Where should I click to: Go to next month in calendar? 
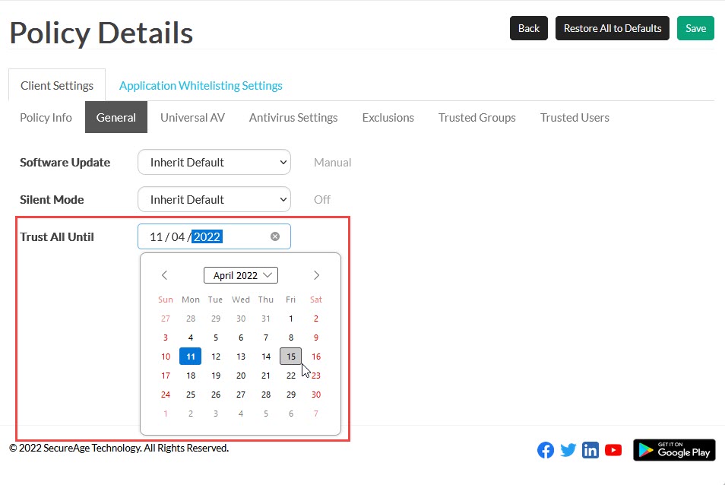click(316, 275)
